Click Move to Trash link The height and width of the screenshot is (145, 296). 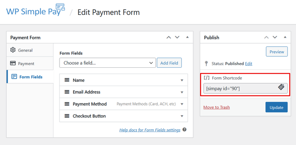coord(217,107)
